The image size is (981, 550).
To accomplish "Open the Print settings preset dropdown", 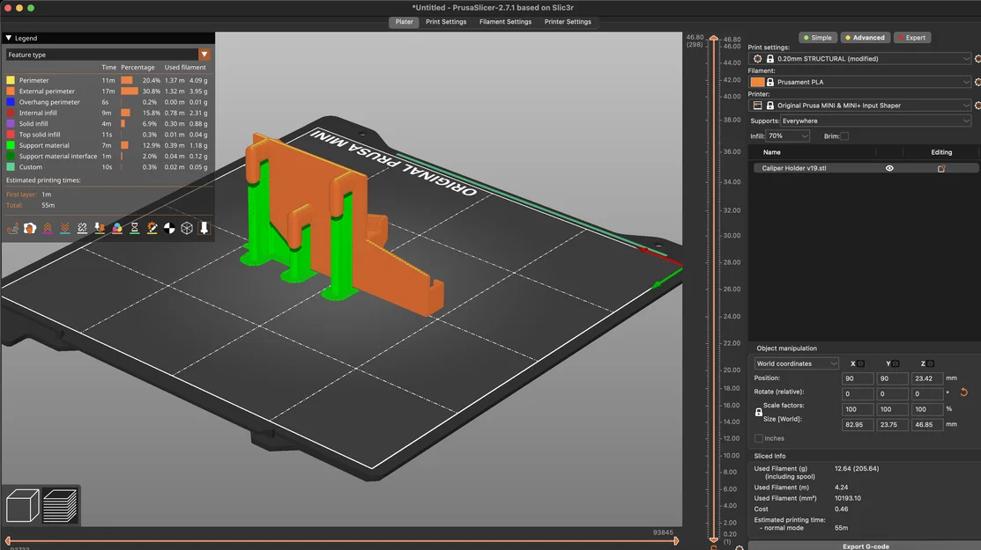I will 860,59.
